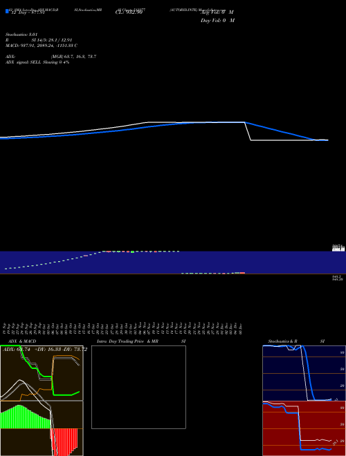Click the ADX +DY -DY values readout
This screenshot has height=456, width=346.
45,350
